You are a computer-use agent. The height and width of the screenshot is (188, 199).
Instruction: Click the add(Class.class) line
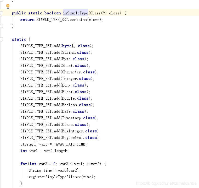tap(55, 125)
